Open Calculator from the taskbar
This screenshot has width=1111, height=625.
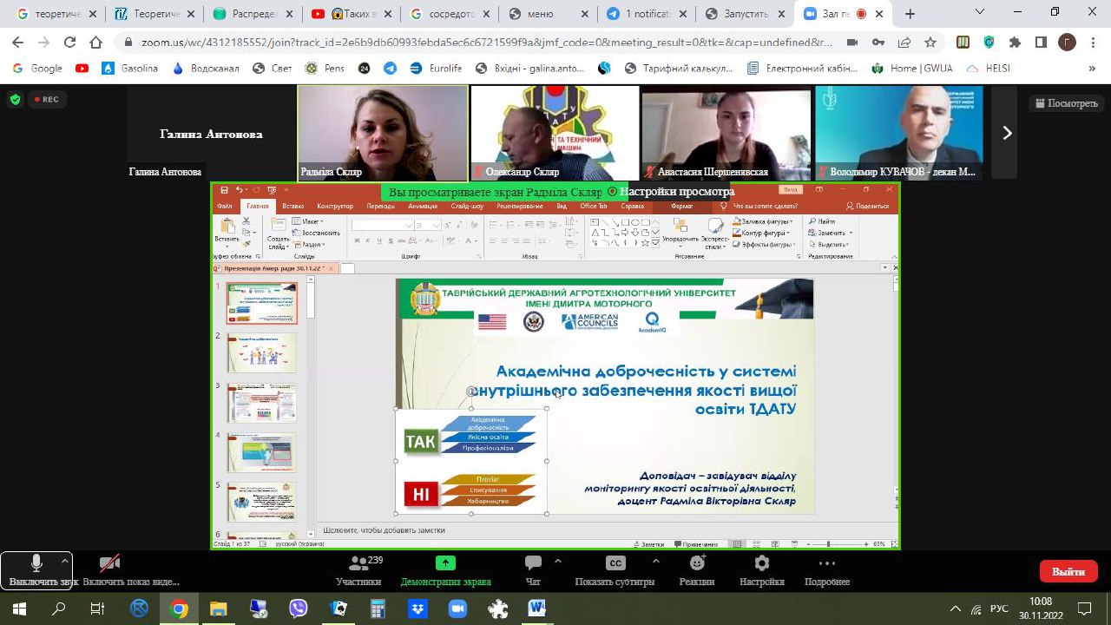click(378, 609)
